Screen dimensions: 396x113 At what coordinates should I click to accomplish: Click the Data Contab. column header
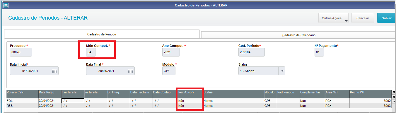coord(165,94)
